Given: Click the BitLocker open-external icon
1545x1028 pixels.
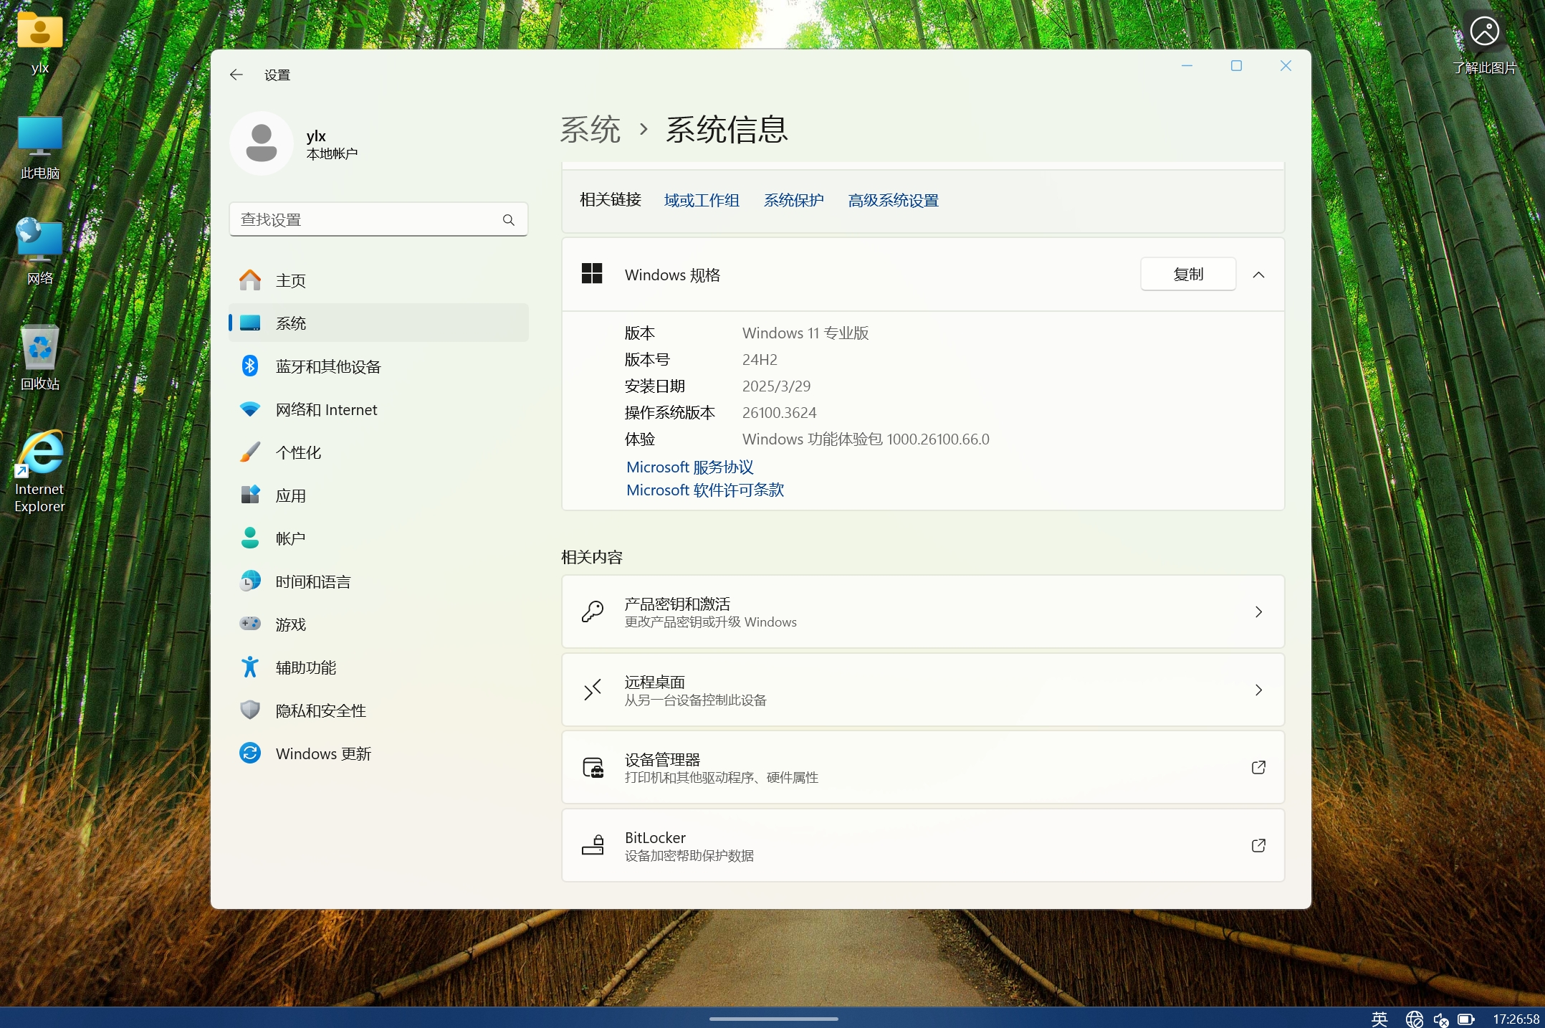Looking at the screenshot, I should [1258, 845].
